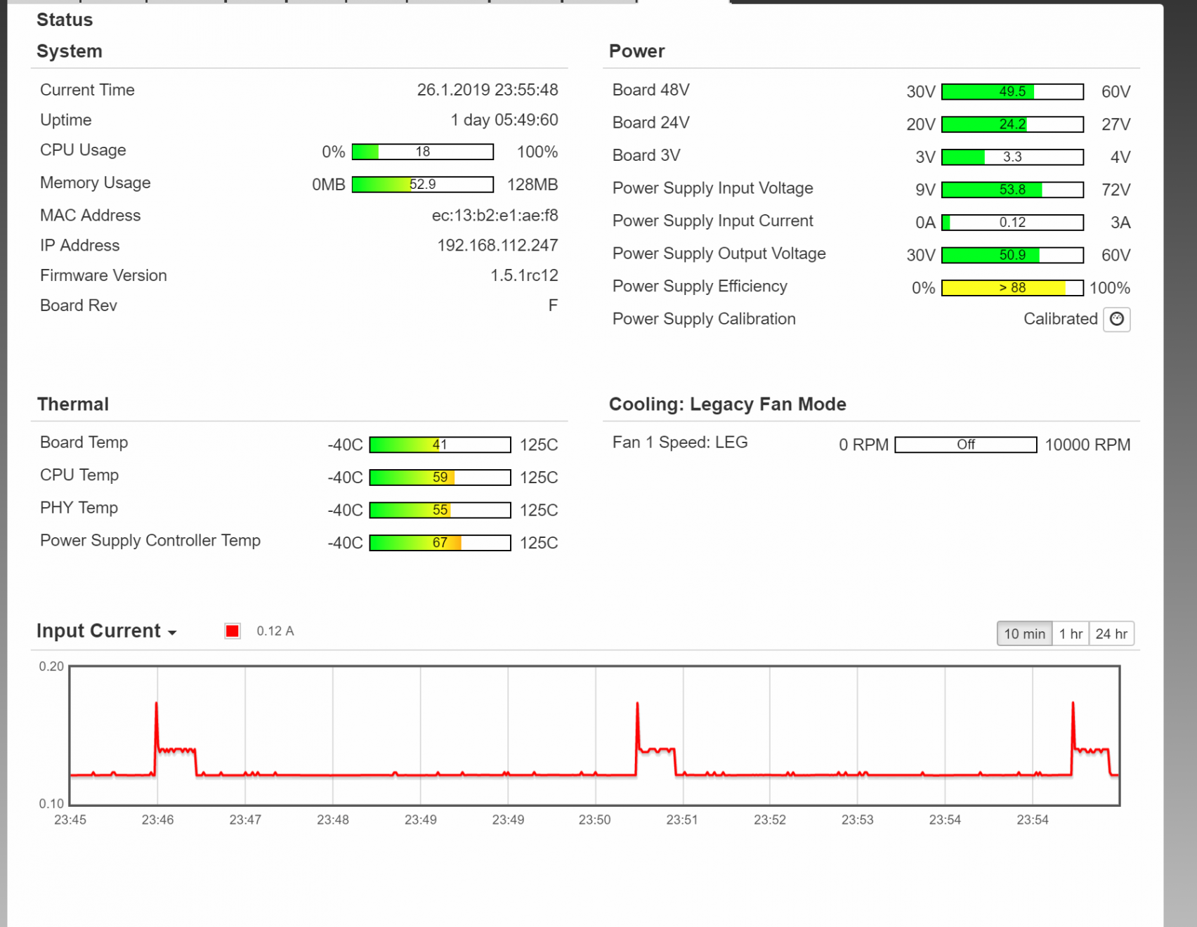Click the yellow Power Supply Efficiency bar
Viewport: 1197px width, 927px height.
(x=1012, y=288)
